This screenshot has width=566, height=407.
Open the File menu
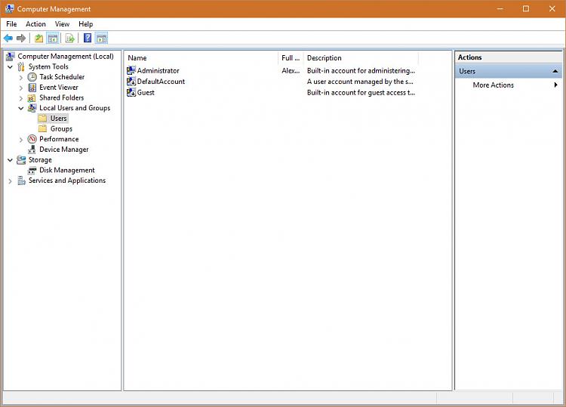[11, 24]
